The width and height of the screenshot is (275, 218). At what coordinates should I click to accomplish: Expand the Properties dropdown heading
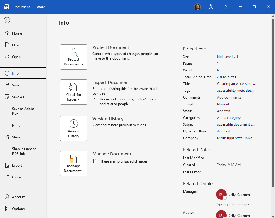pyautogui.click(x=194, y=49)
